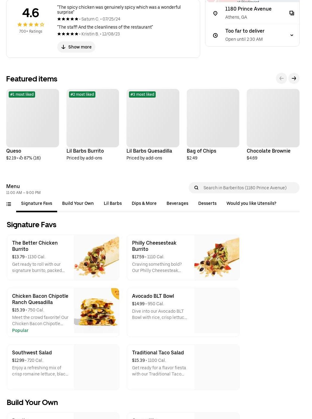The height and width of the screenshot is (419, 312).
Task: Click the location pin icon
Action: 215,13
